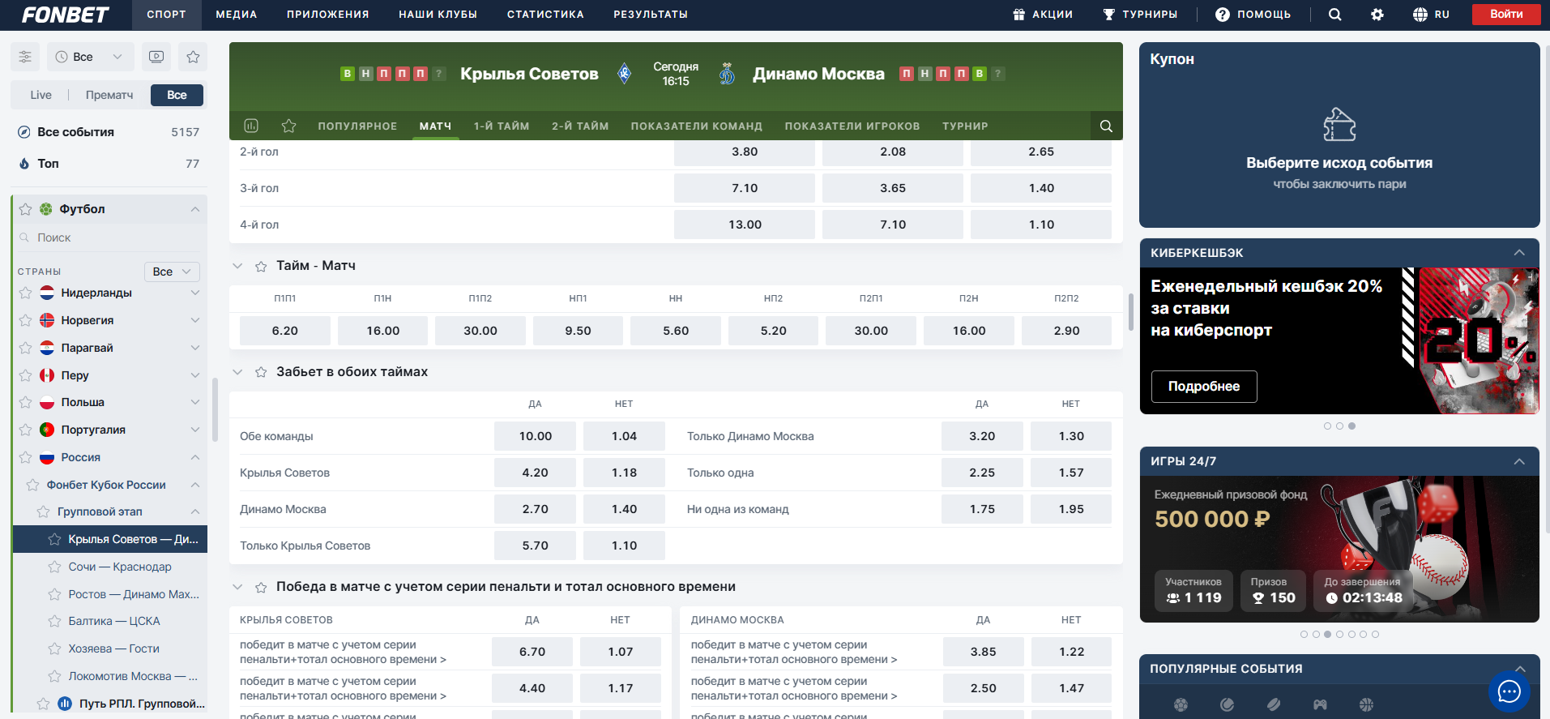Open search icon in match tab bar
Viewport: 1550px width, 719px height.
[x=1106, y=126]
